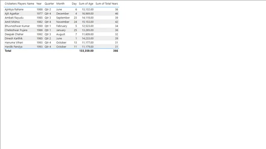Click the January month cell
The height and width of the screenshot is (149, 266).
click(61, 30)
